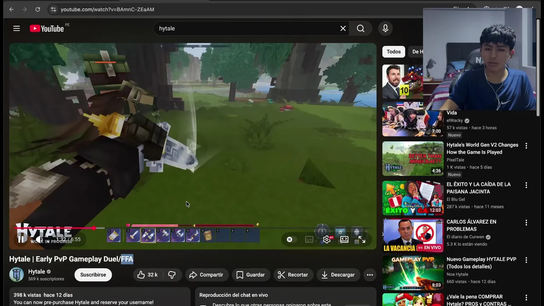Click the progress bar scrubber dot

tap(94, 228)
